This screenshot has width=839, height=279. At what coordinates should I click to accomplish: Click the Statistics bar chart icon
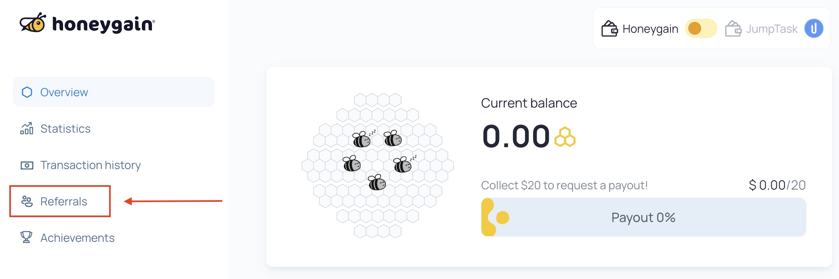click(27, 128)
